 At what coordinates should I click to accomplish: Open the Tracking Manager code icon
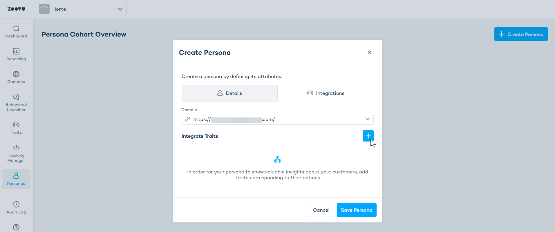16,148
